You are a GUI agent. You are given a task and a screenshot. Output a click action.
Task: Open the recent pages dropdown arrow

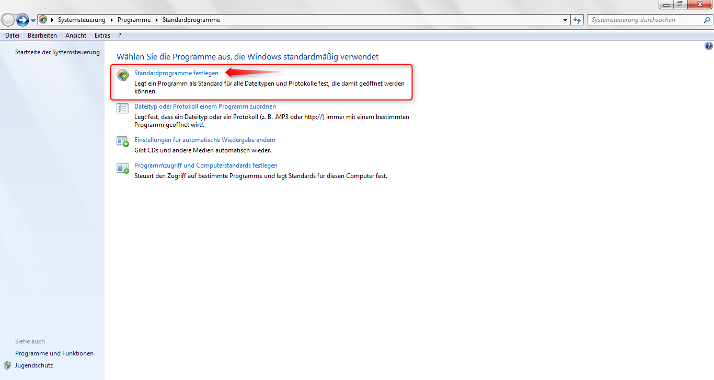click(33, 20)
